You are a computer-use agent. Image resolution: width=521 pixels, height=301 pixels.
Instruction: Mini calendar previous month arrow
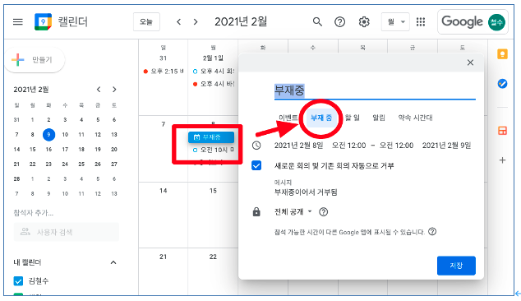[x=99, y=90]
